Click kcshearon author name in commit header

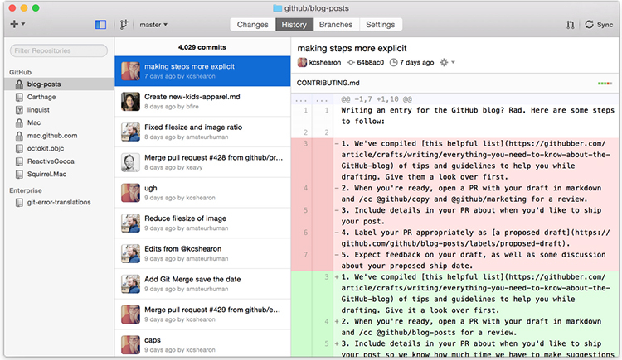(325, 63)
